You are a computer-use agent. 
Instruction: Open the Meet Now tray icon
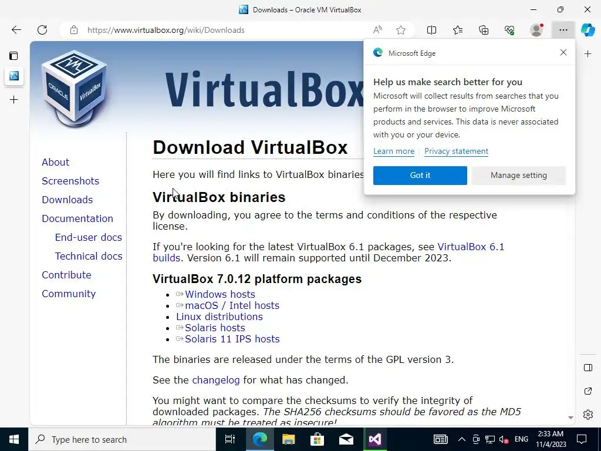coord(476,439)
